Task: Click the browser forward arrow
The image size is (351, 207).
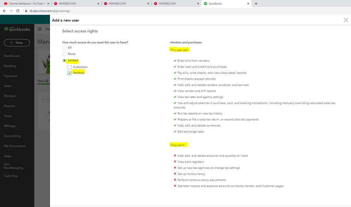Action: coord(11,11)
